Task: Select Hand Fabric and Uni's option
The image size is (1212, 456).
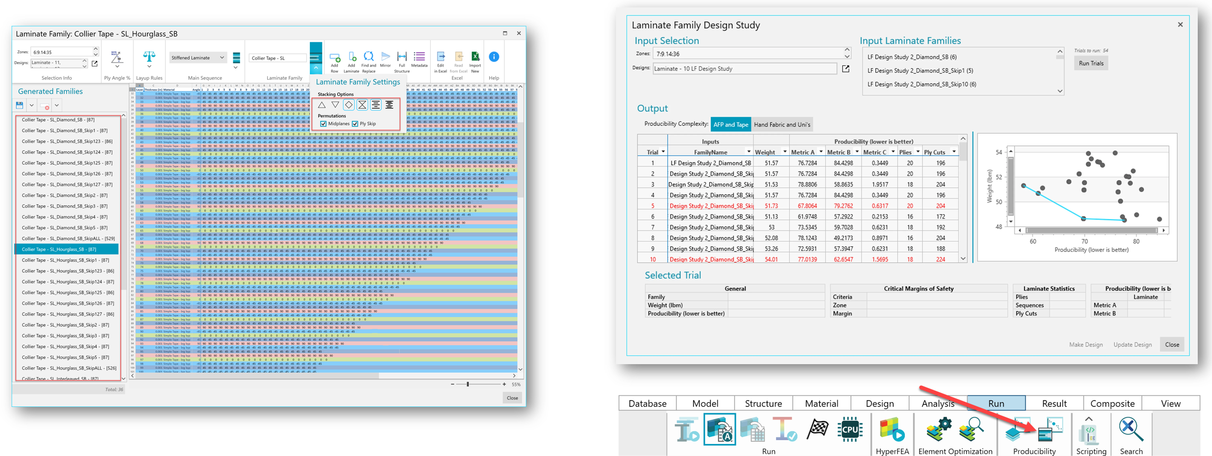Action: pyautogui.click(x=782, y=125)
